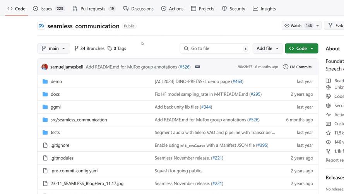View the 0 Tags link
The image size is (344, 194).
tap(117, 48)
